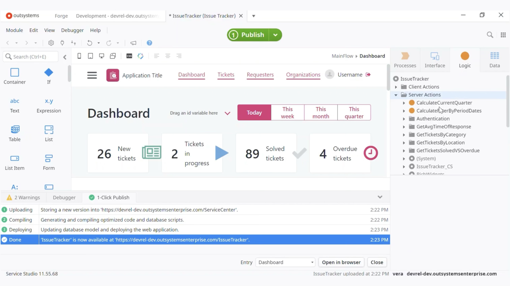Click the green Publish button
The width and height of the screenshot is (510, 286).
[248, 35]
